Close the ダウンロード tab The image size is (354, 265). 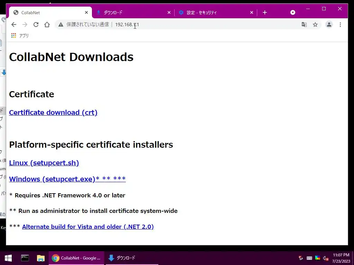[169, 13]
